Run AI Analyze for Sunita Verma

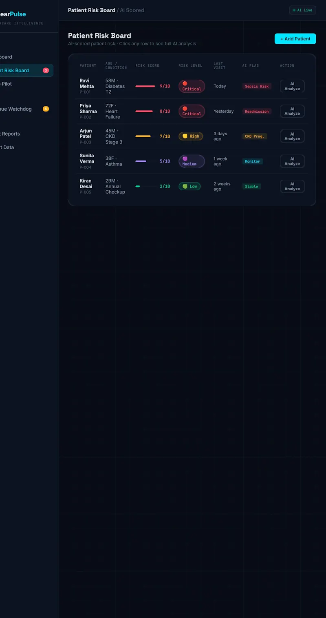coord(292,161)
